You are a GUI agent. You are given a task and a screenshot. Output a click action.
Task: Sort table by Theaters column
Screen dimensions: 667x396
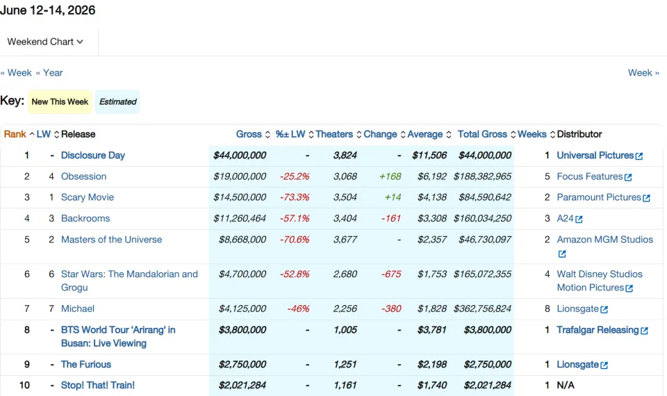coord(338,134)
